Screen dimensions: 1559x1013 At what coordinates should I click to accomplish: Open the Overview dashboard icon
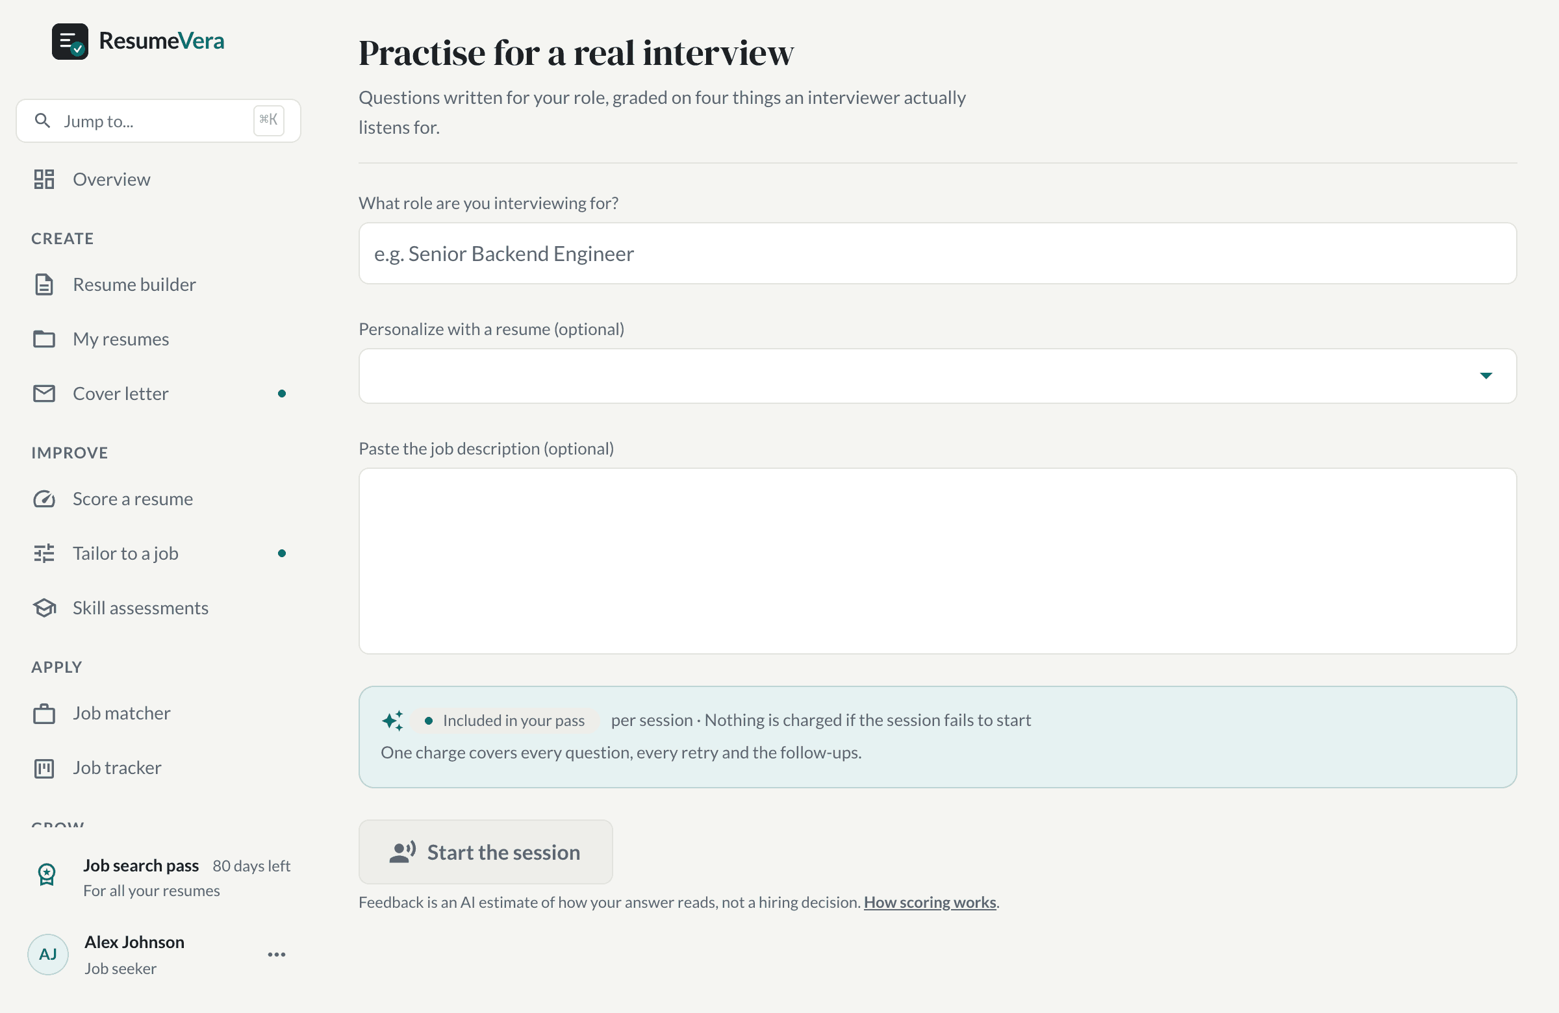coord(44,179)
